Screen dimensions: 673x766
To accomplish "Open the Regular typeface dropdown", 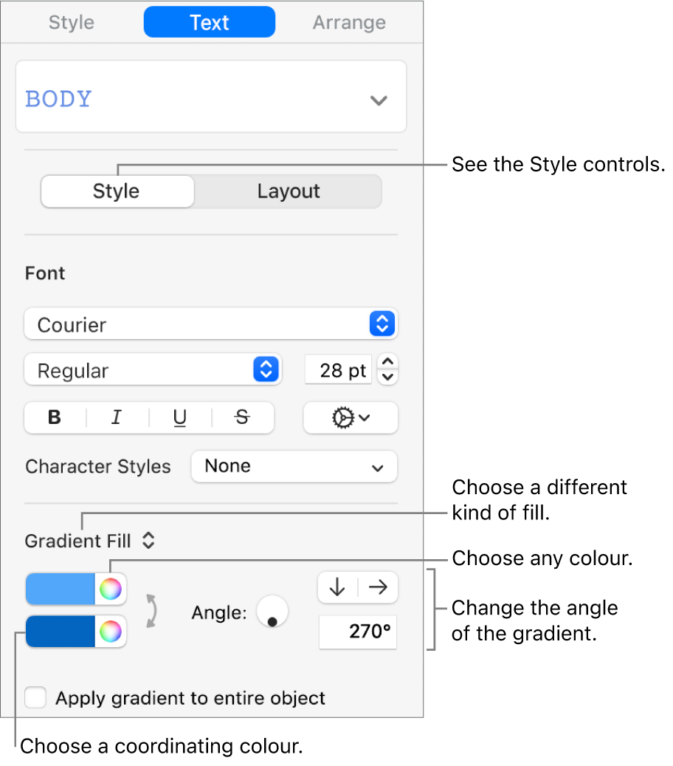I will click(152, 370).
